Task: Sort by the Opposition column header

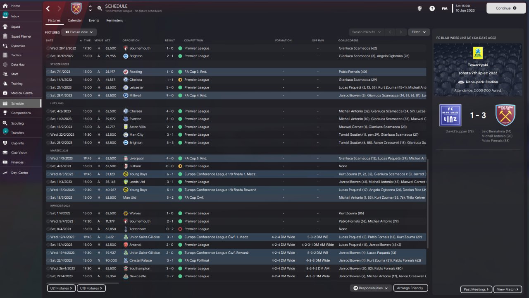Action: 131,41
